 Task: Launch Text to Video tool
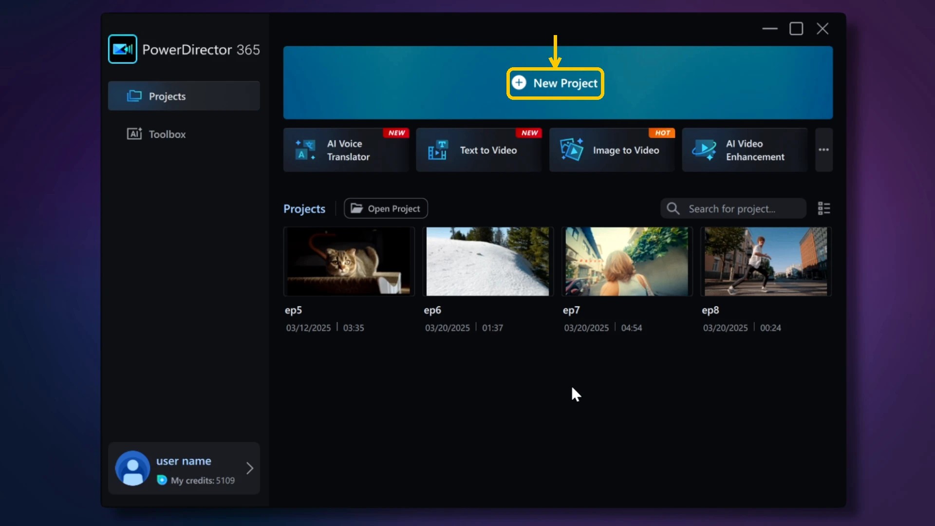pos(479,150)
